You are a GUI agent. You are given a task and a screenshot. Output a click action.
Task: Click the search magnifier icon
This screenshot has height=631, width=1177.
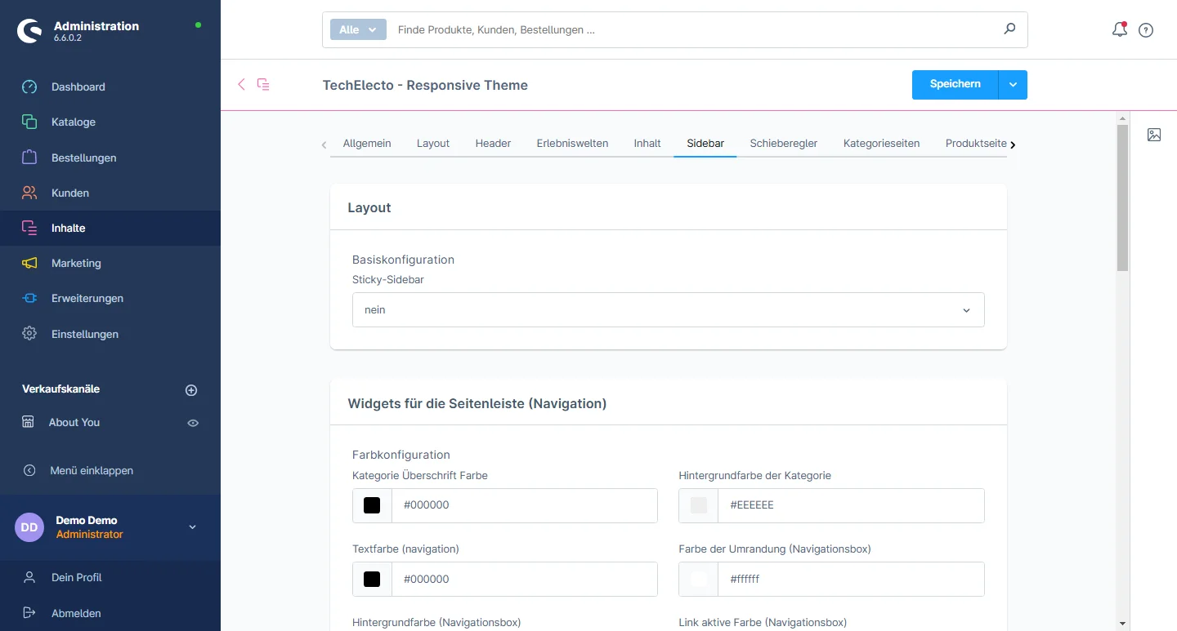pos(1009,29)
